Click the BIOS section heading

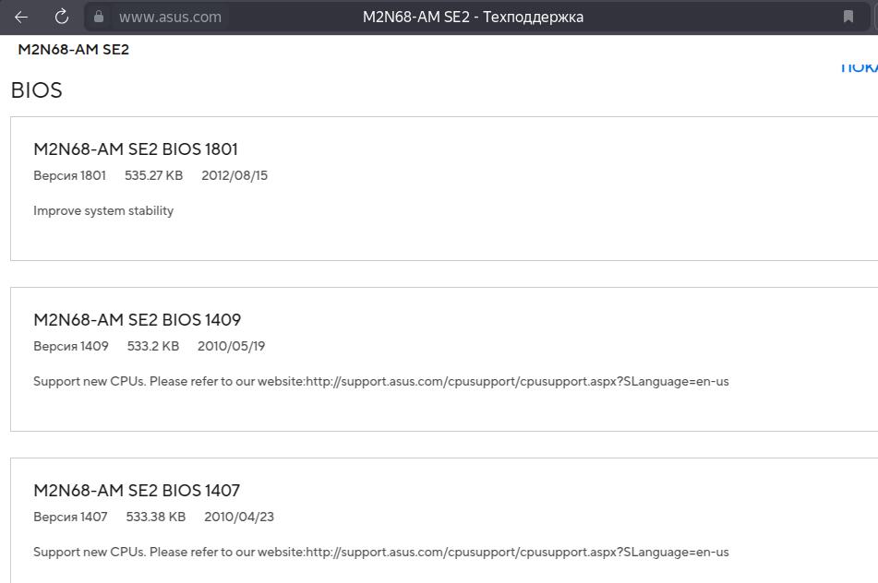tap(36, 90)
